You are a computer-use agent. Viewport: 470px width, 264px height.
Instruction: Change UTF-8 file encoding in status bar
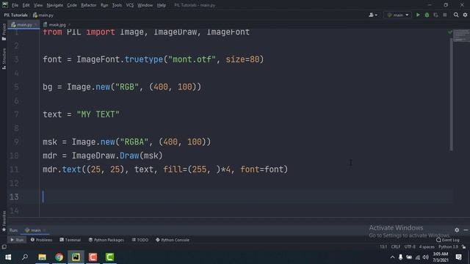(x=410, y=247)
